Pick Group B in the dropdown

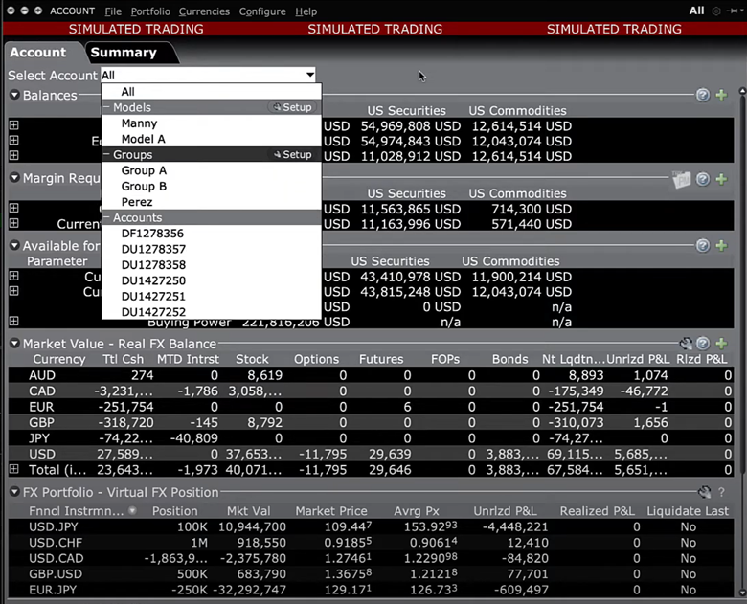pyautogui.click(x=144, y=186)
